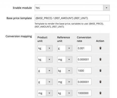
Task: Expand reference unit dropdown in last row
Action: 65,93
